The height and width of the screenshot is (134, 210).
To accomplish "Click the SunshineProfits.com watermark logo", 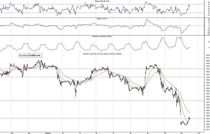I will (30, 55).
